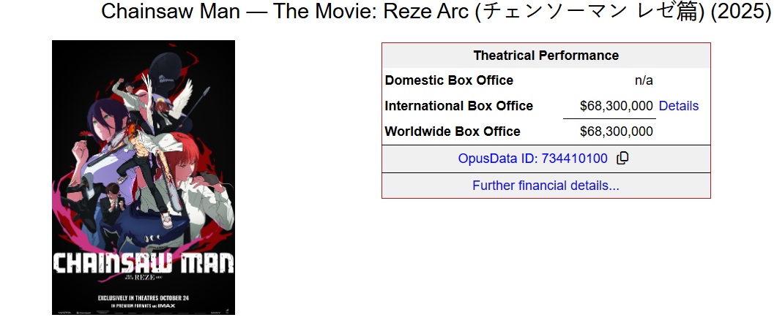Click the Worldwide Box Office label
Screen dimensions: 774x320
(x=453, y=132)
